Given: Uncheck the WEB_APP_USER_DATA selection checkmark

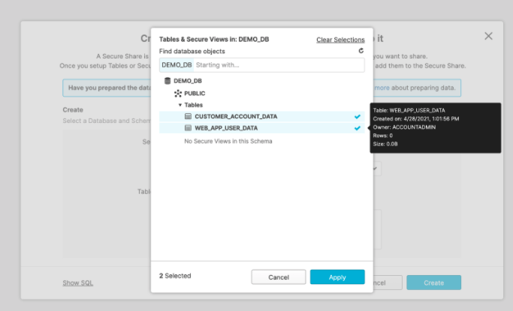Looking at the screenshot, I should tap(358, 128).
